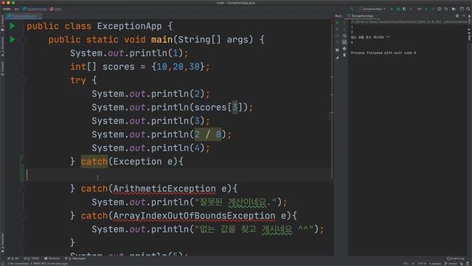Viewport: 472px width, 266px height.
Task: Click the underlined ArithmeticException text
Action: click(x=164, y=189)
